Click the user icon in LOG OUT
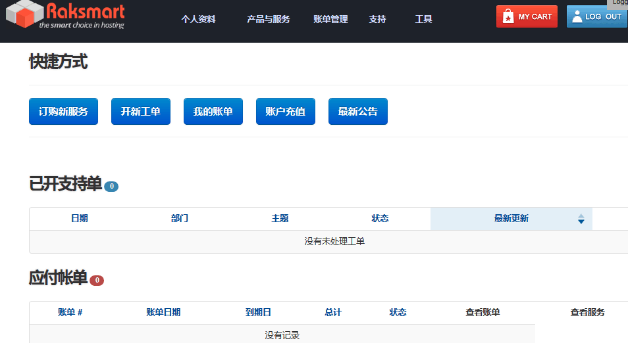This screenshot has width=628, height=343. pyautogui.click(x=577, y=16)
